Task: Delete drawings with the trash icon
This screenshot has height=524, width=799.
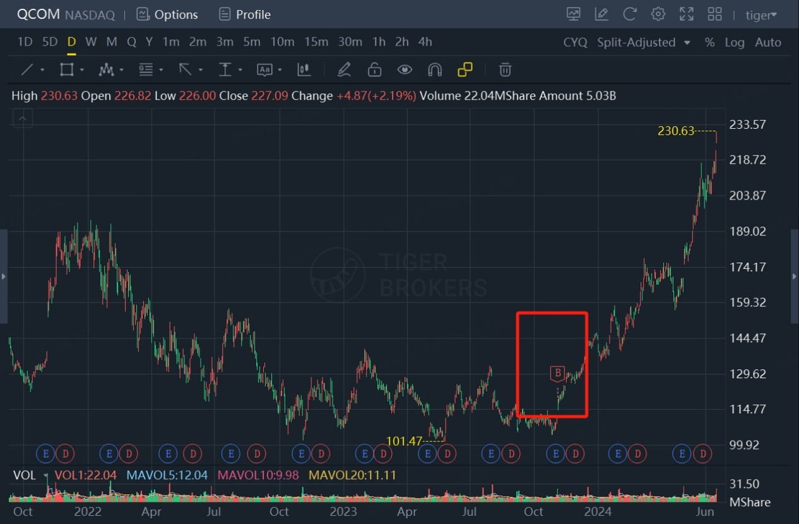Action: pyautogui.click(x=505, y=69)
